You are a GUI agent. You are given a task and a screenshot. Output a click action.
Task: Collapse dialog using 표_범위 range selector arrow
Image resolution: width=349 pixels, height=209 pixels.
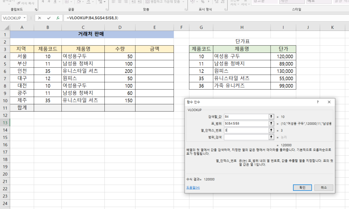[271, 123]
